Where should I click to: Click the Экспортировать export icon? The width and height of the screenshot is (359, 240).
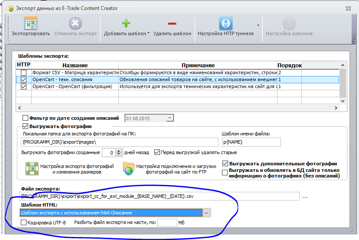(31, 23)
